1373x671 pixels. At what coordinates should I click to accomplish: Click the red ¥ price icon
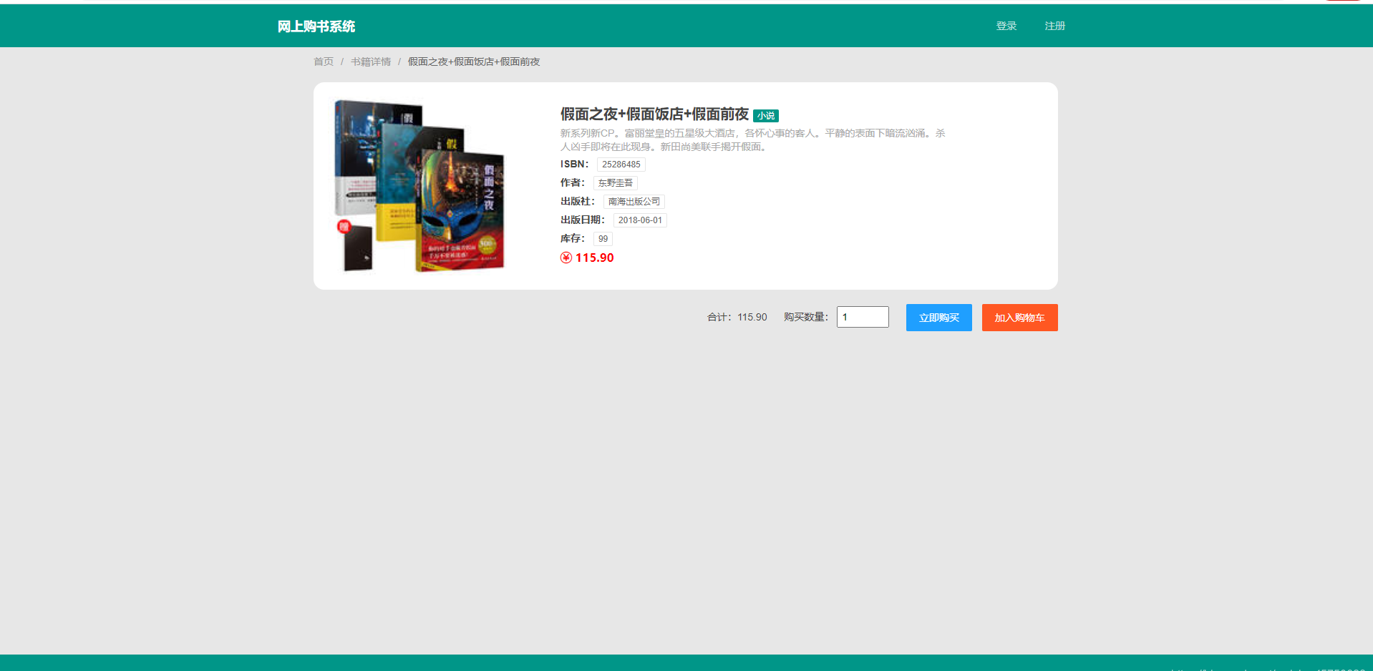pyautogui.click(x=565, y=258)
